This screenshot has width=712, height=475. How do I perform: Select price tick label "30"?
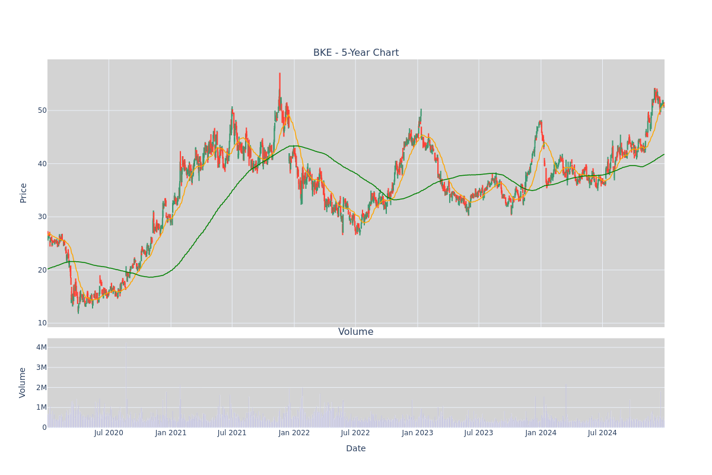coord(42,217)
